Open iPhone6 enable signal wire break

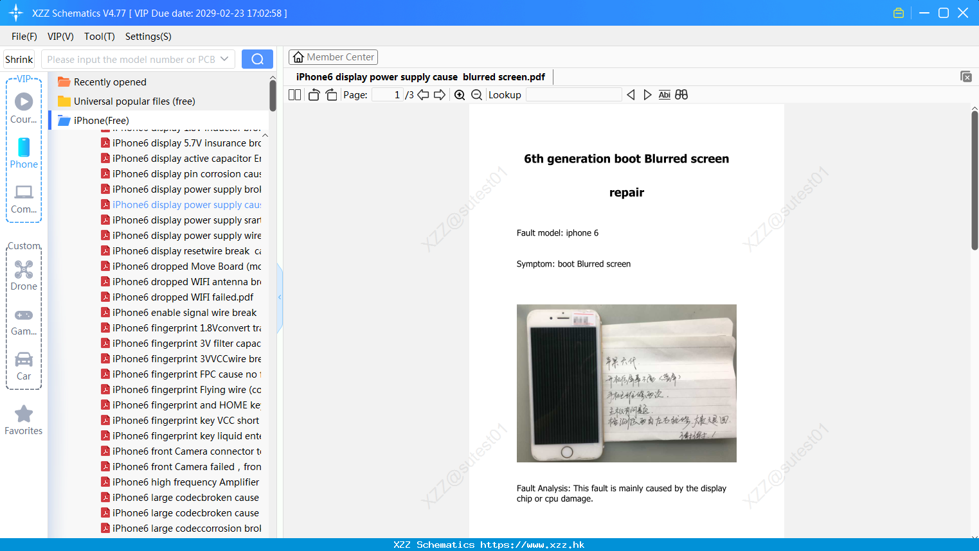[179, 312]
